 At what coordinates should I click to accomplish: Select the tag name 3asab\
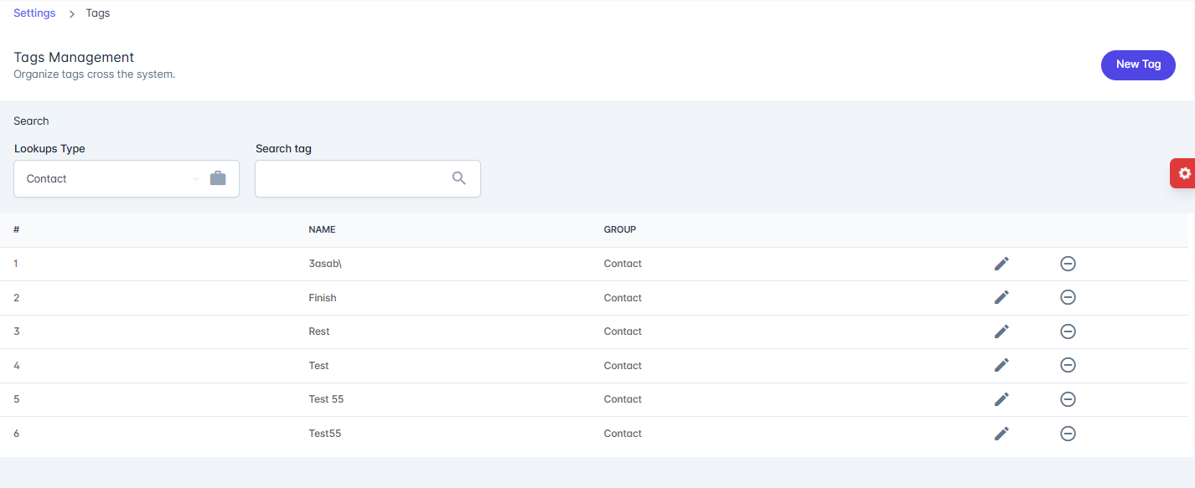click(x=325, y=264)
